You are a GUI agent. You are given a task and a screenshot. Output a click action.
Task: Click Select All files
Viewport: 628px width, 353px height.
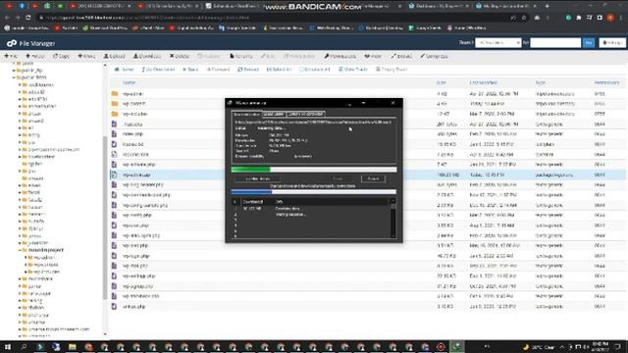279,70
